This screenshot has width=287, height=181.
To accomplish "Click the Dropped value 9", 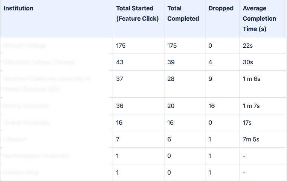I will coord(210,79).
